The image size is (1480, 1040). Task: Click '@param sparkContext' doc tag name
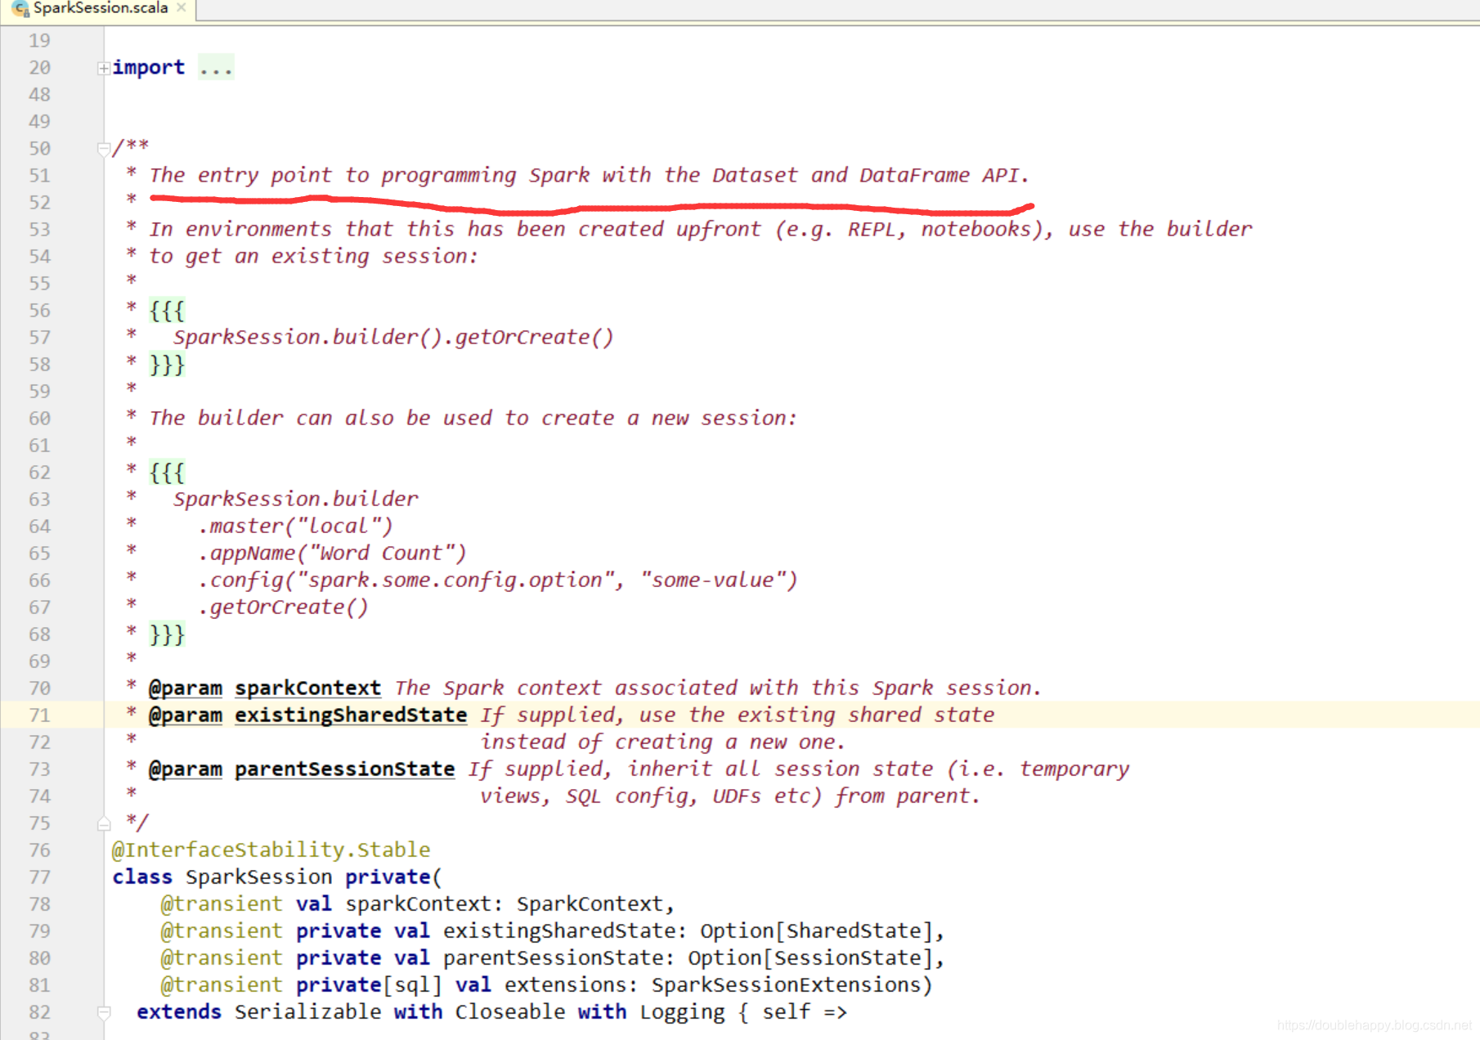[308, 688]
